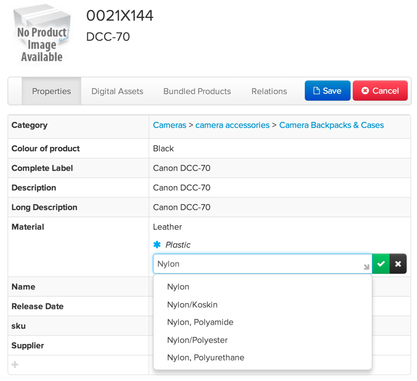Click the Black colour value

(163, 148)
